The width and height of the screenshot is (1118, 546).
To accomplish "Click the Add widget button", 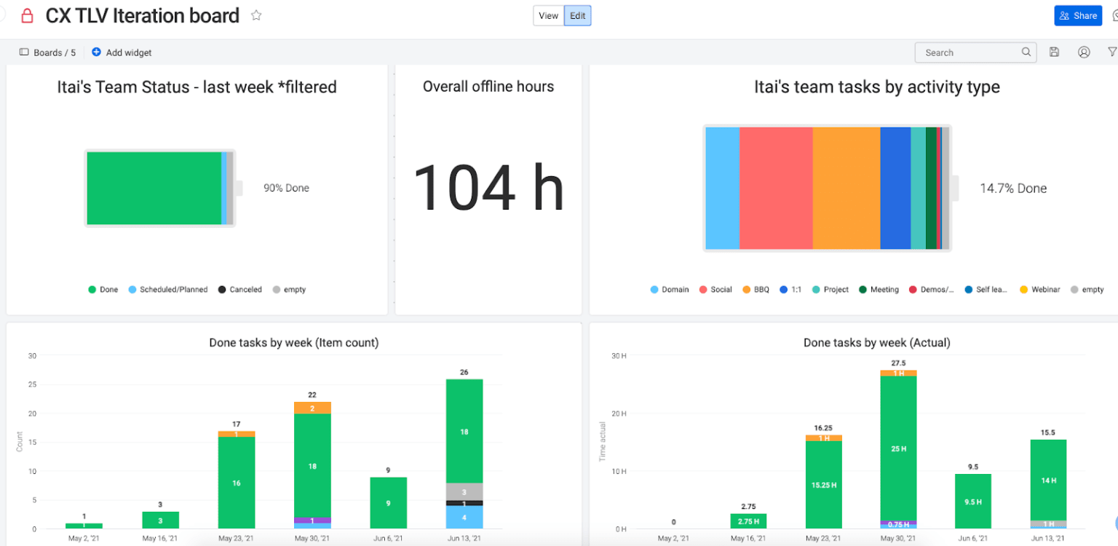I will [122, 52].
